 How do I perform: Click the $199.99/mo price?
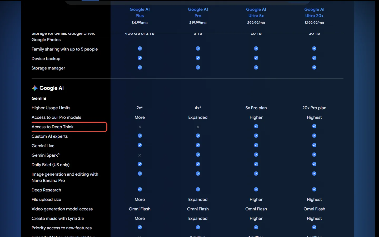coord(314,23)
